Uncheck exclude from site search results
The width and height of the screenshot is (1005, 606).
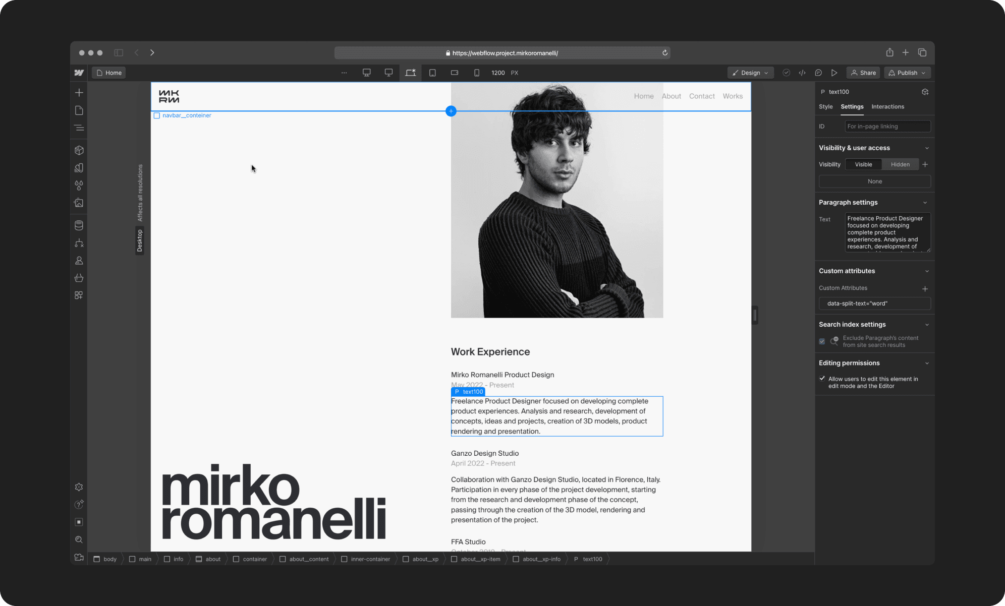click(x=822, y=341)
